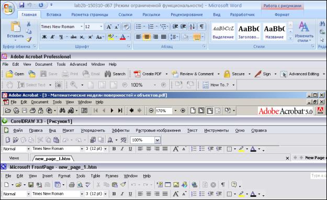Open the Advanced menu in Acrobat Professional

[78, 64]
